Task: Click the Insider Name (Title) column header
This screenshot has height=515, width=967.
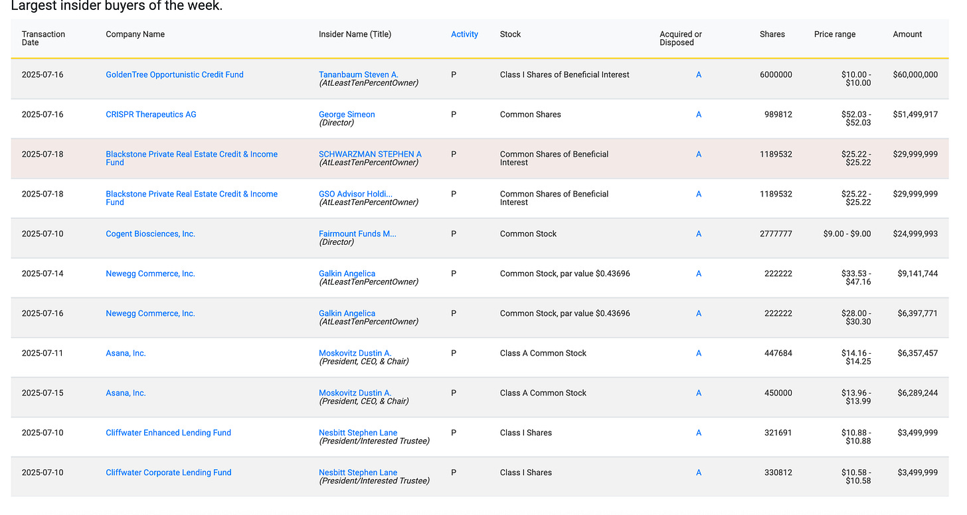Action: [x=355, y=35]
